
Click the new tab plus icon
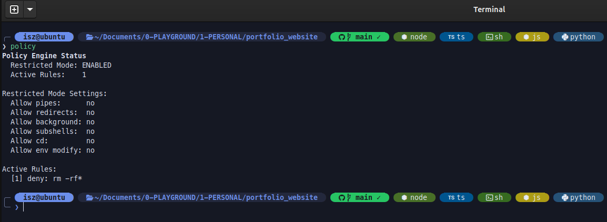14,9
